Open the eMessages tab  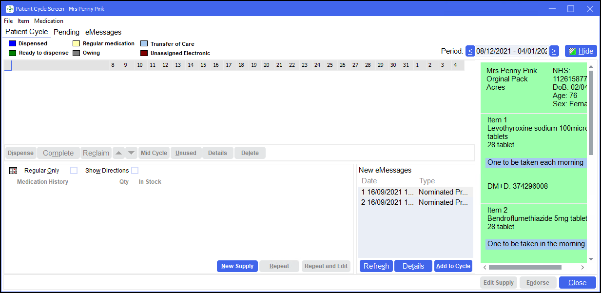[x=103, y=32]
